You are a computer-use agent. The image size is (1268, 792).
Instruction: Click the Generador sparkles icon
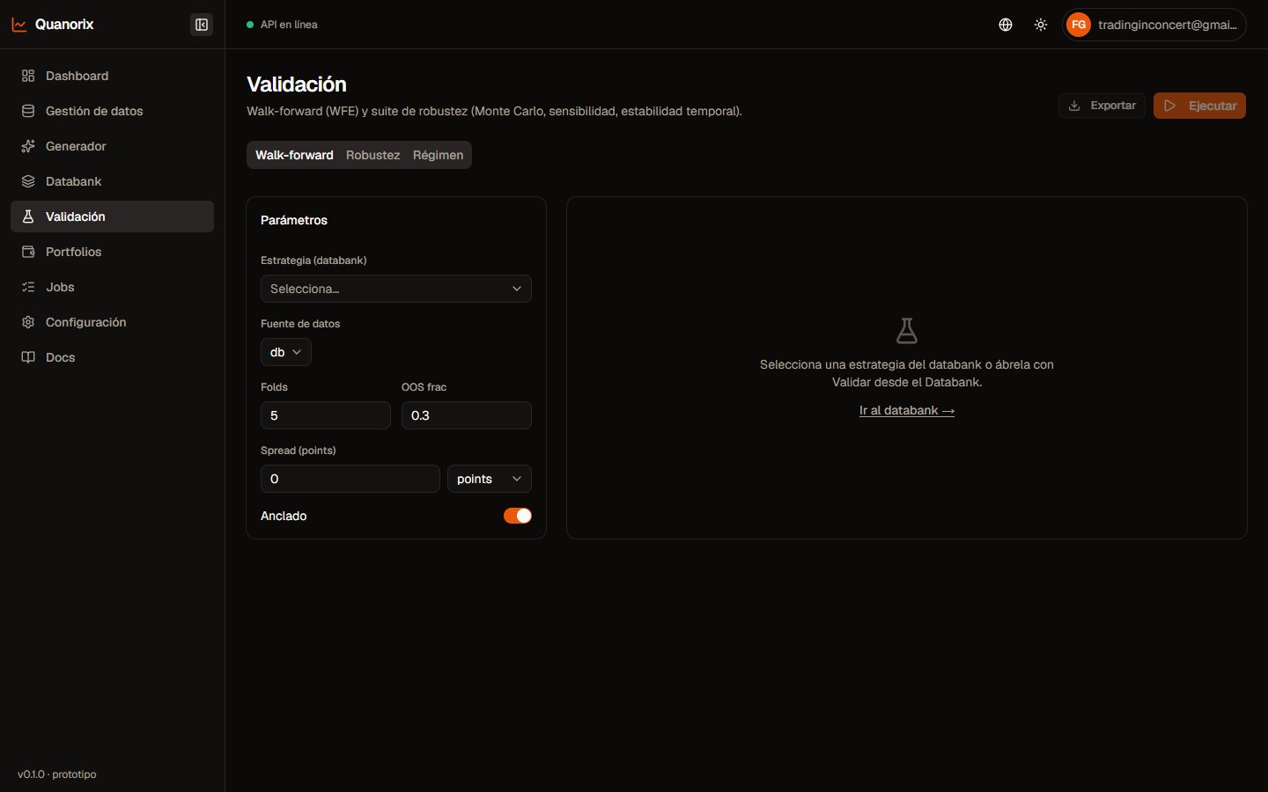28,146
